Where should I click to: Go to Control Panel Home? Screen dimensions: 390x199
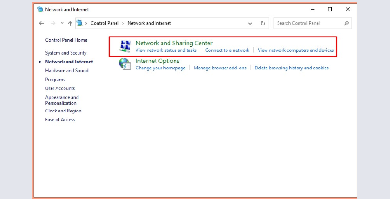[x=66, y=40]
